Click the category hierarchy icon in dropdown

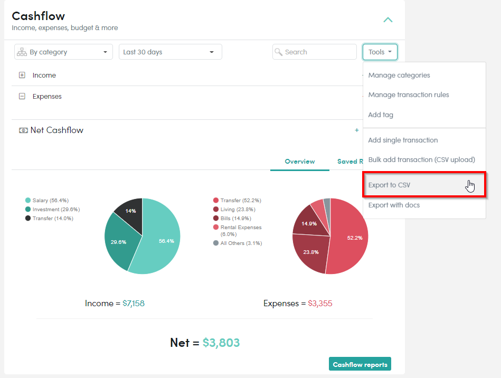22,52
